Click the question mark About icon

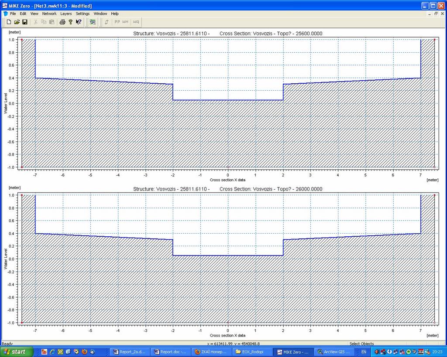click(x=70, y=22)
